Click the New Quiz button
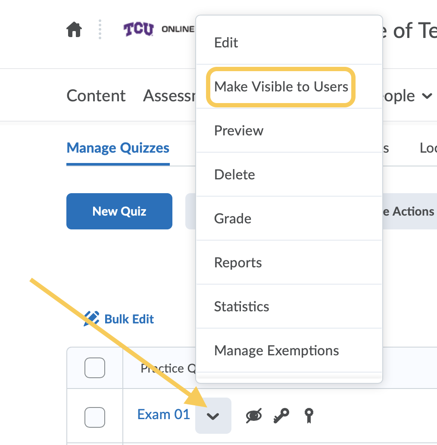 click(x=119, y=211)
